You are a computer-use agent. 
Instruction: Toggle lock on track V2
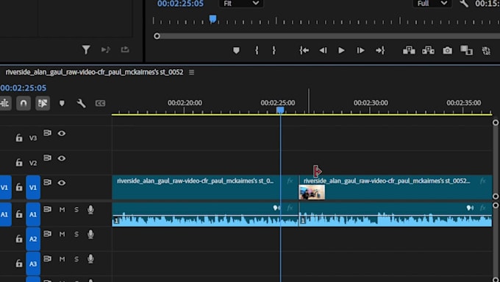(x=19, y=163)
